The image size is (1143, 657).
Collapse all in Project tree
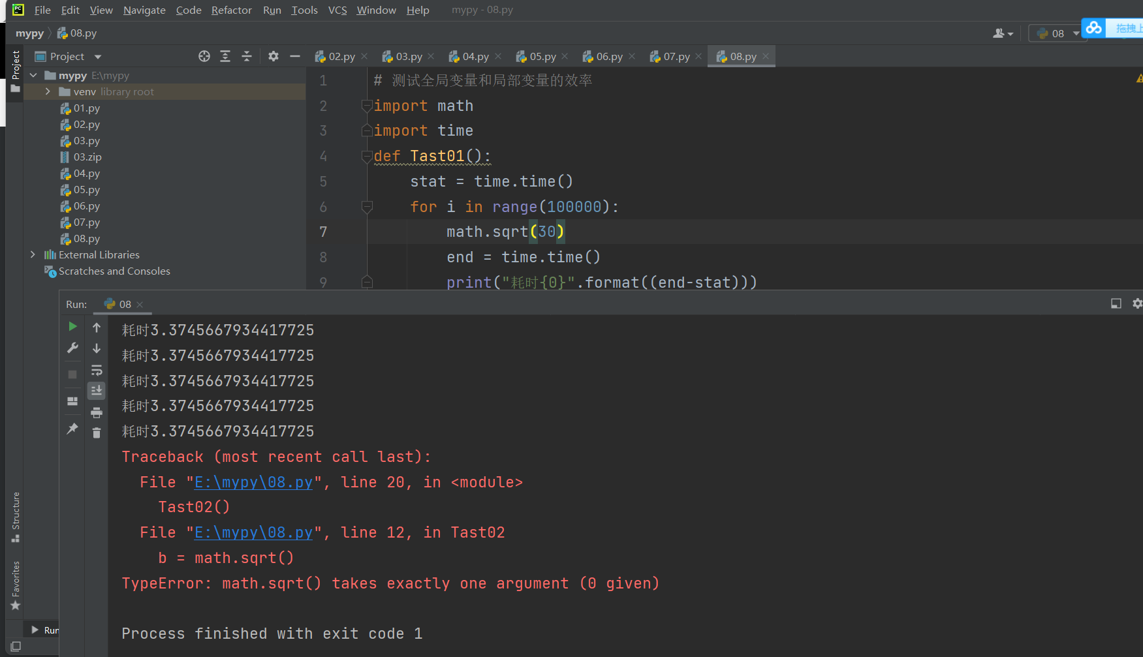click(247, 56)
